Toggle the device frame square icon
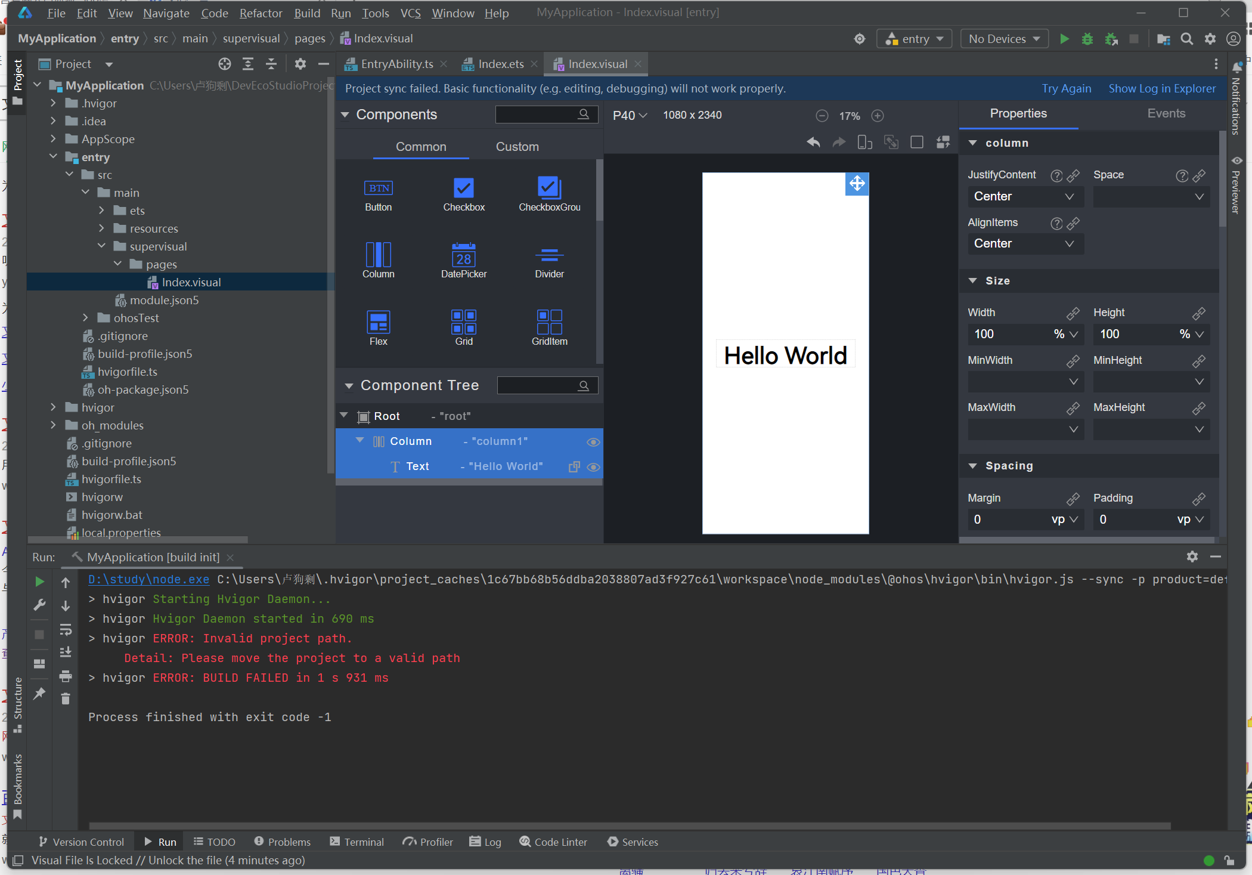1252x875 pixels. point(917,142)
